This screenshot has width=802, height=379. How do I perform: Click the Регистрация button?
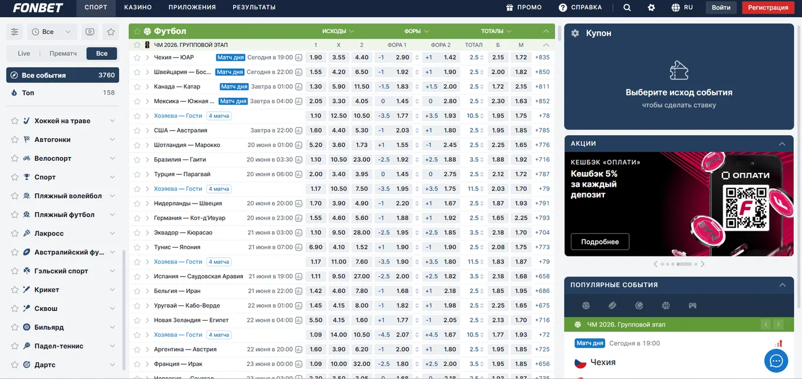tap(768, 8)
